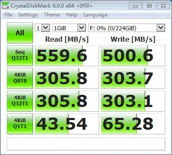Start the 4KiB Q1T1 test
This screenshot has height=155, width=172.
tap(20, 124)
